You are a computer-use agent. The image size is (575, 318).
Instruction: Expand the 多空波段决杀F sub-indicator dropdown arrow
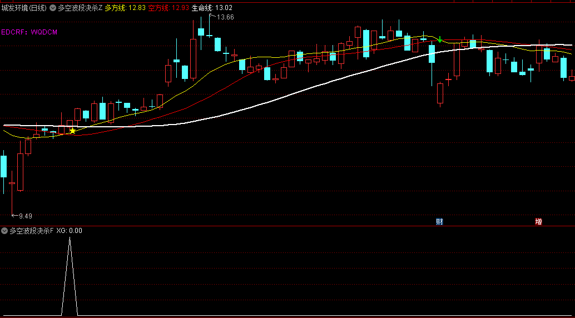coord(4,231)
